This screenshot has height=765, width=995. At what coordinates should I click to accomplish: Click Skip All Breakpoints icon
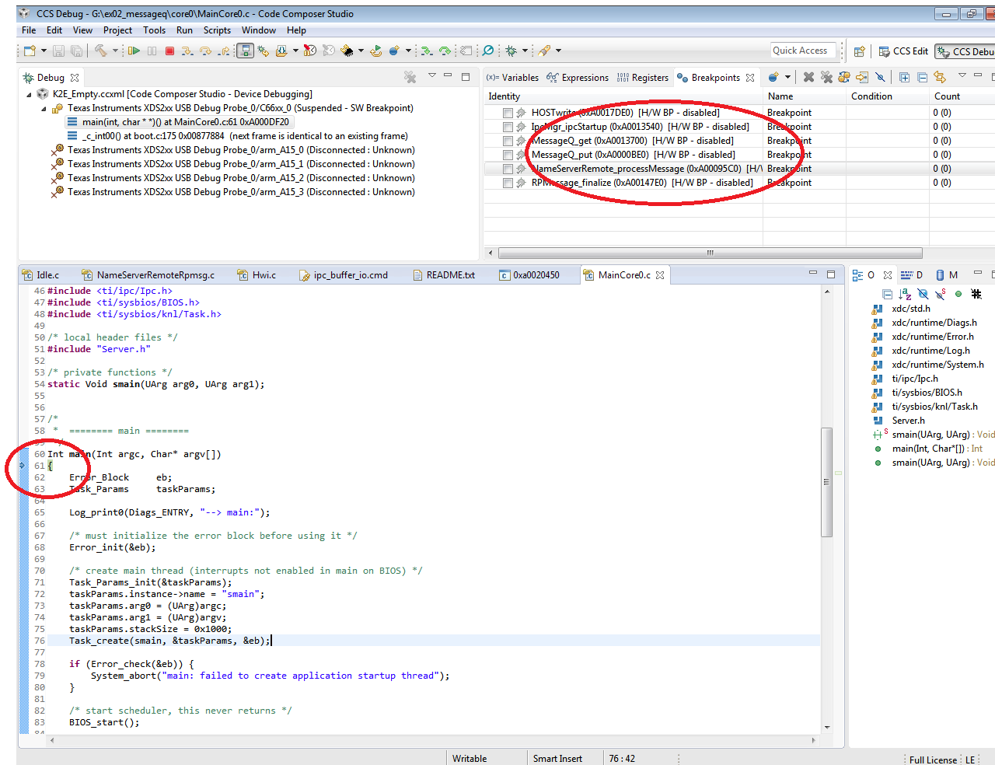pyautogui.click(x=880, y=78)
